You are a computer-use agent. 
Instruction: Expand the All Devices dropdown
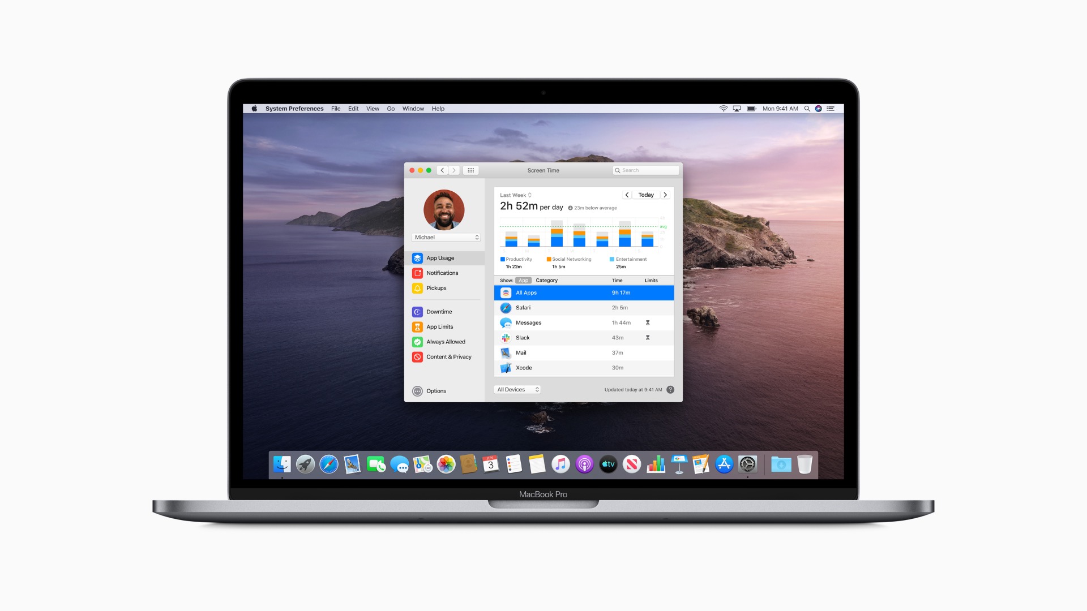click(517, 390)
